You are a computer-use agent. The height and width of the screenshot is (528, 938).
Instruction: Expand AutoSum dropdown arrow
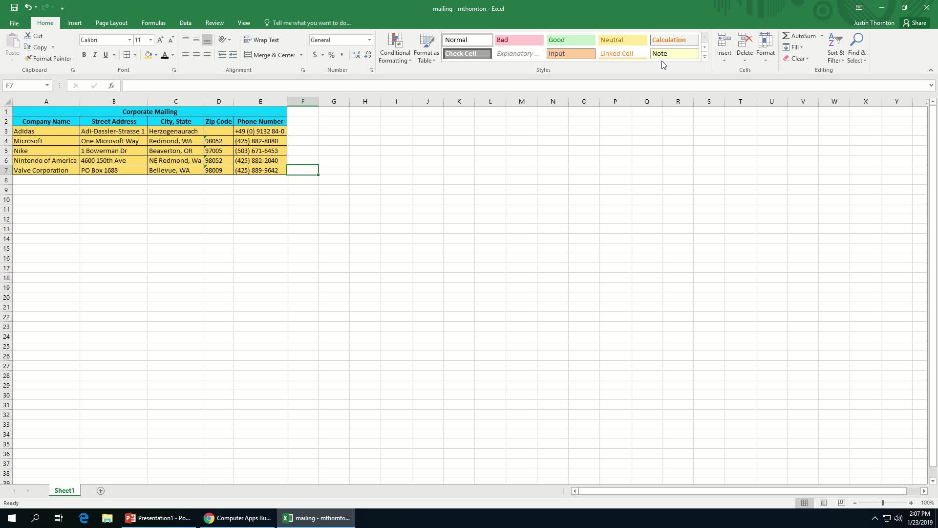(x=822, y=36)
